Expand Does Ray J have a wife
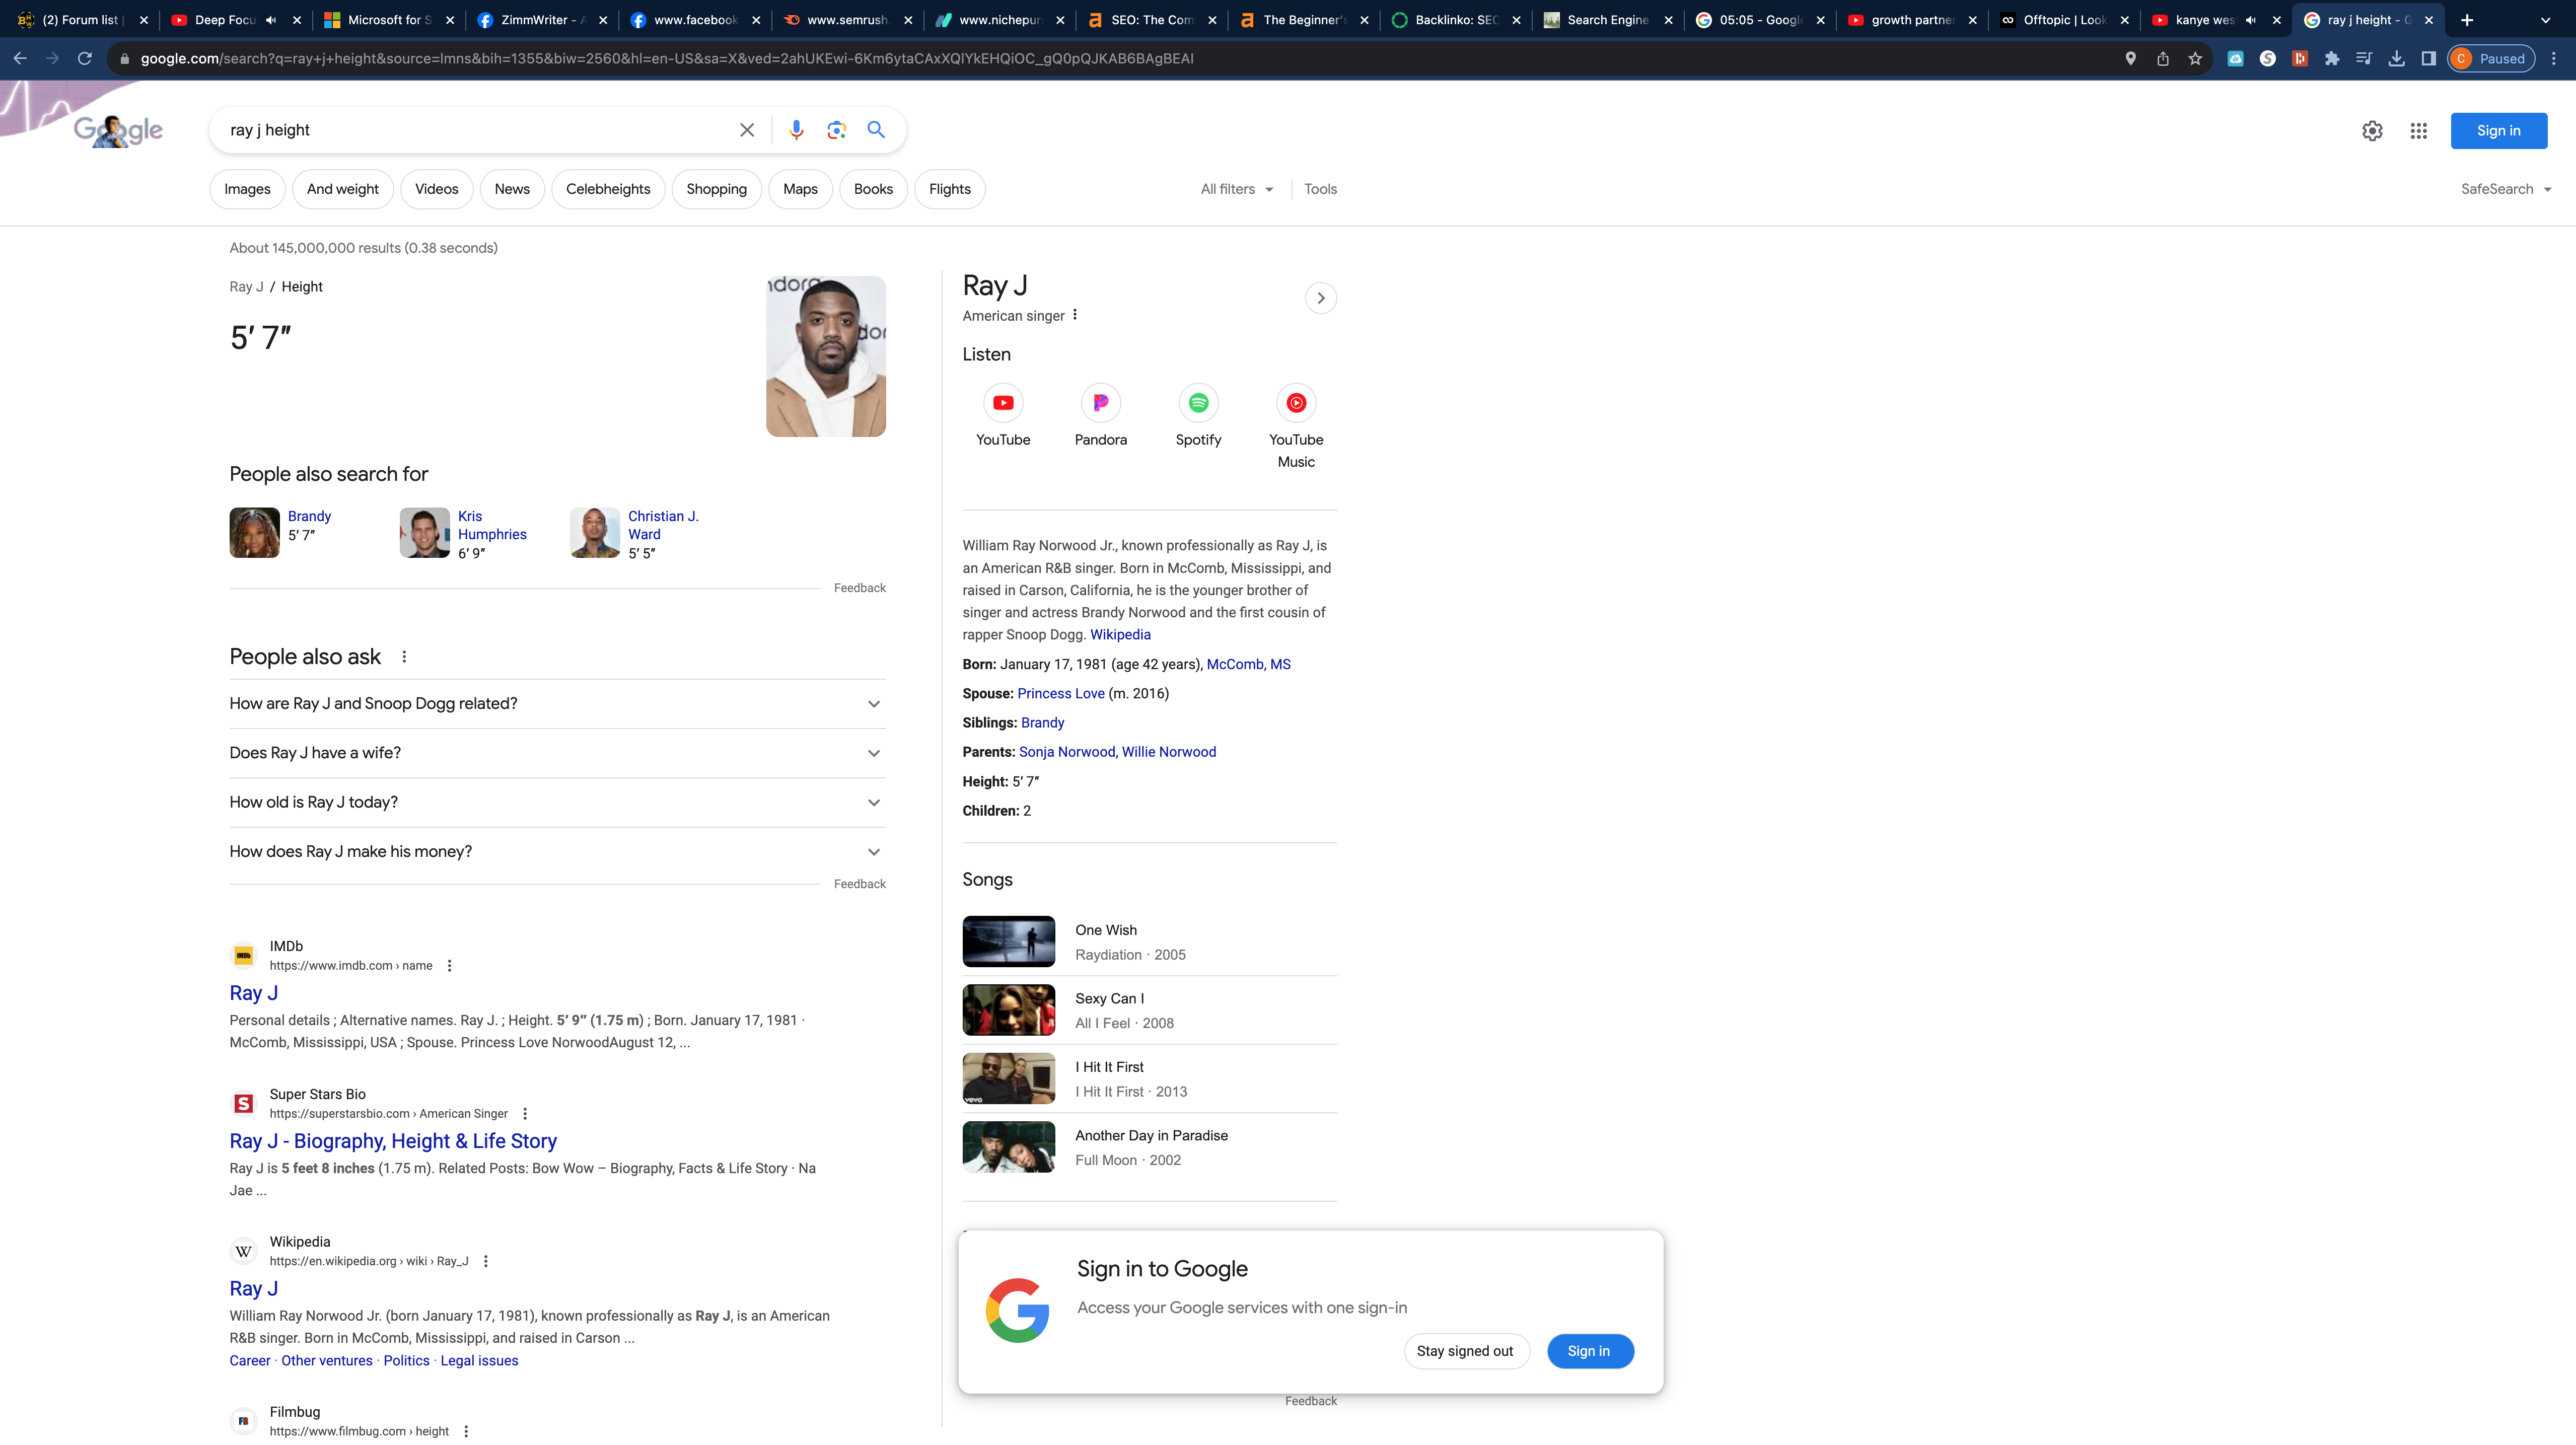This screenshot has width=2576, height=1445. tap(557, 753)
